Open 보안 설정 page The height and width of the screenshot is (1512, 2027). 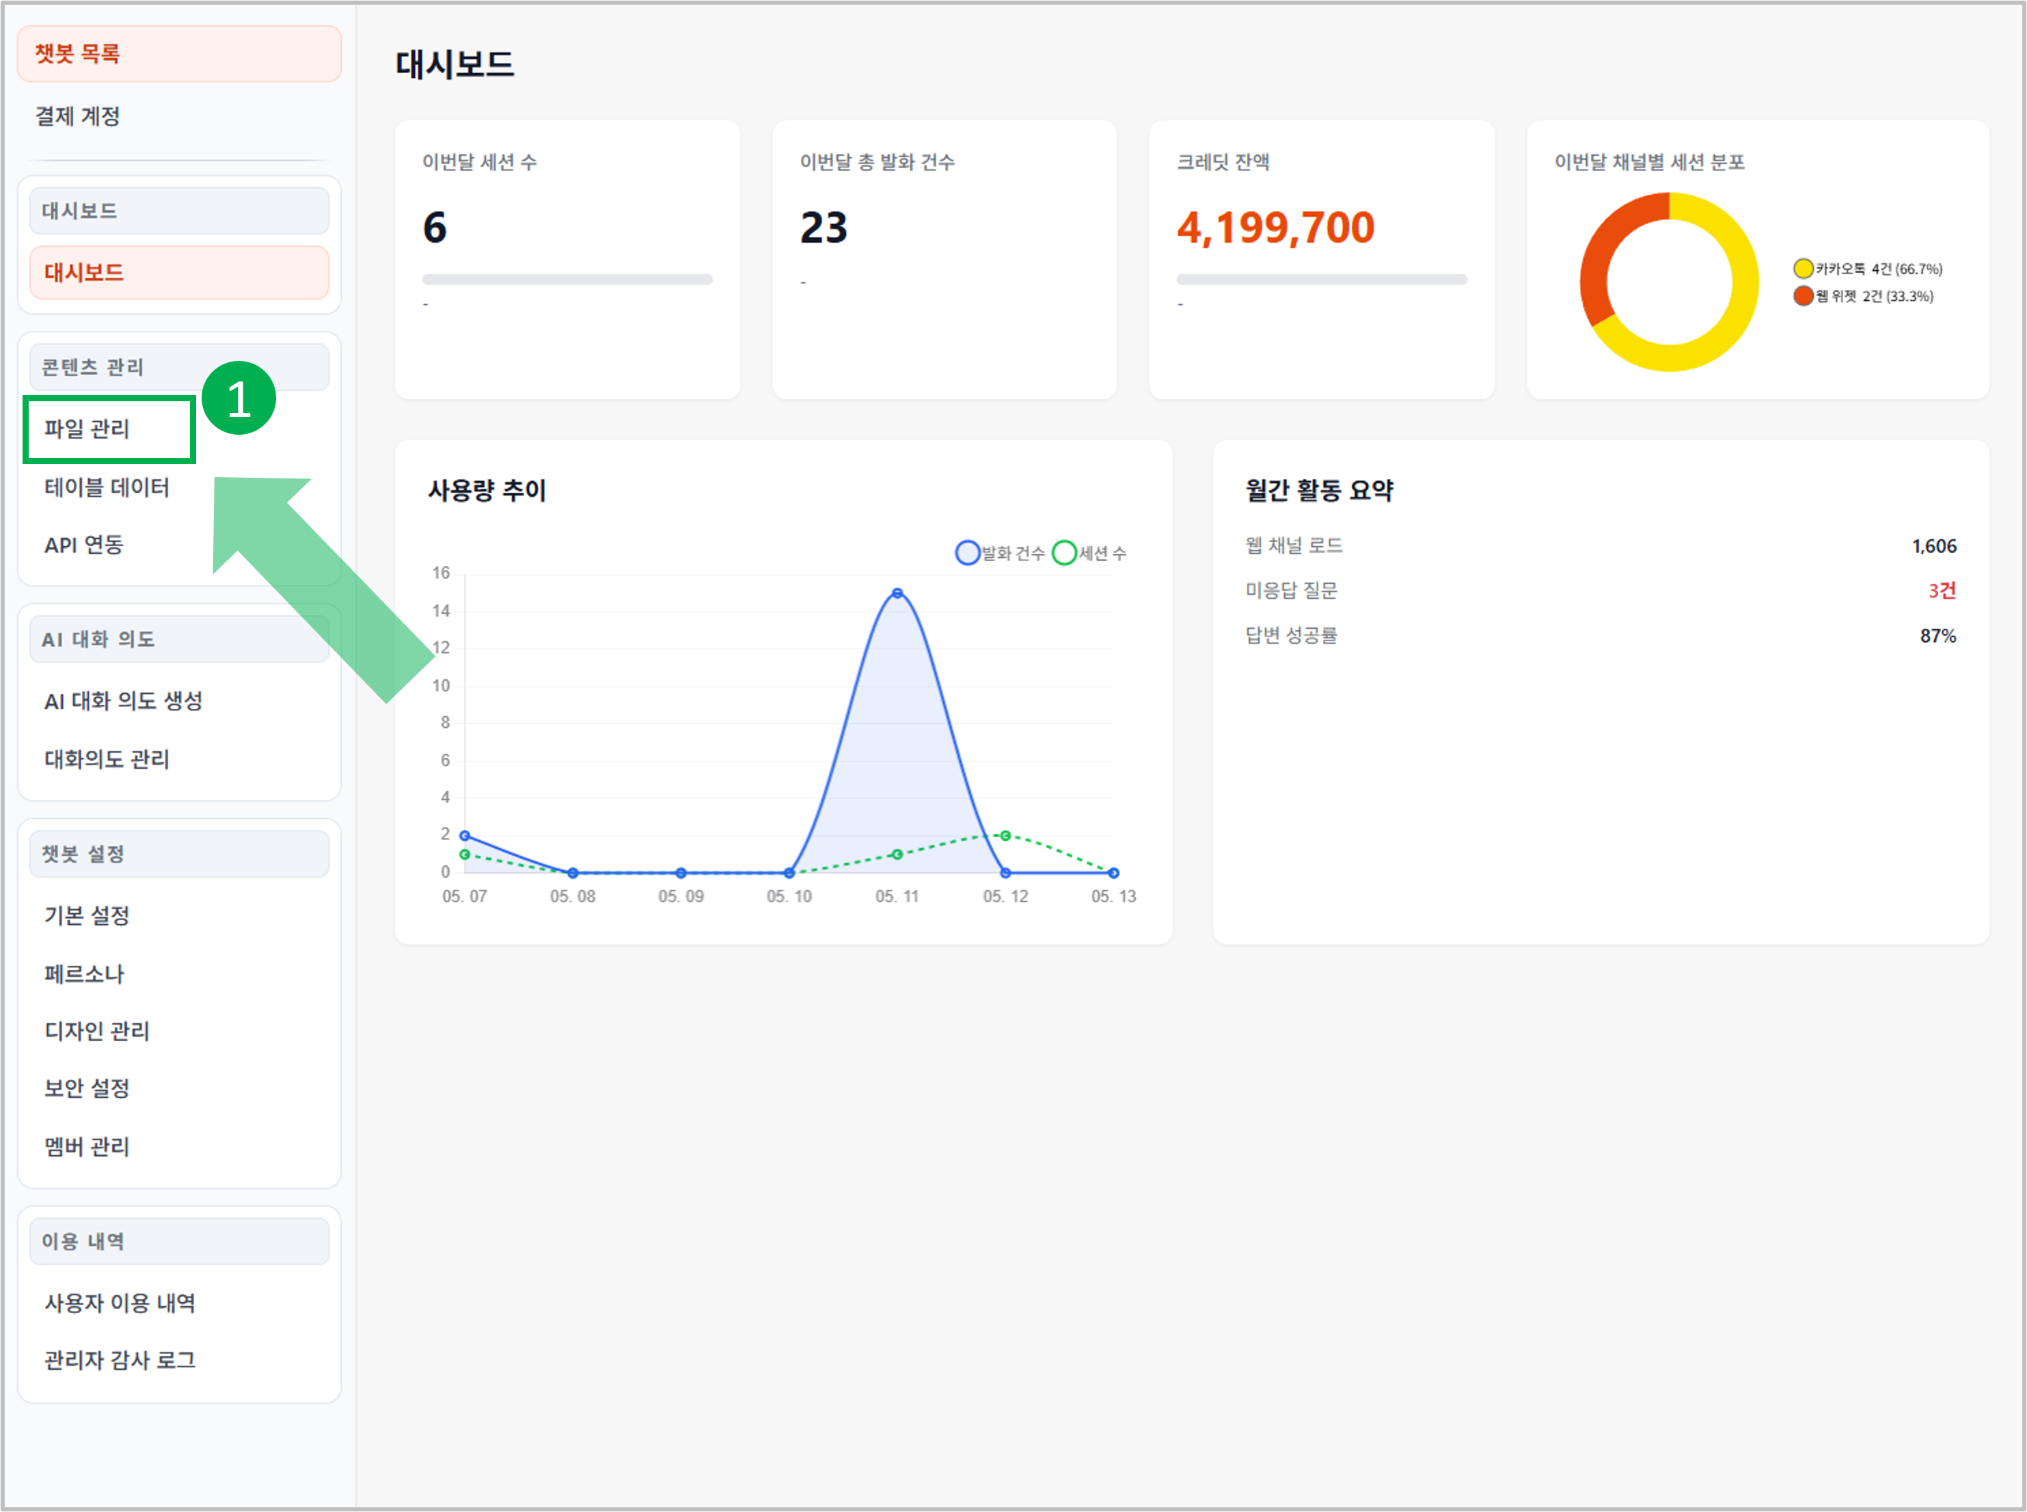[87, 1088]
